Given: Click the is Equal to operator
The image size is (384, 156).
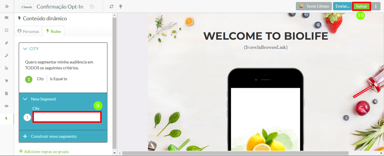Looking at the screenshot, I should coord(59,79).
